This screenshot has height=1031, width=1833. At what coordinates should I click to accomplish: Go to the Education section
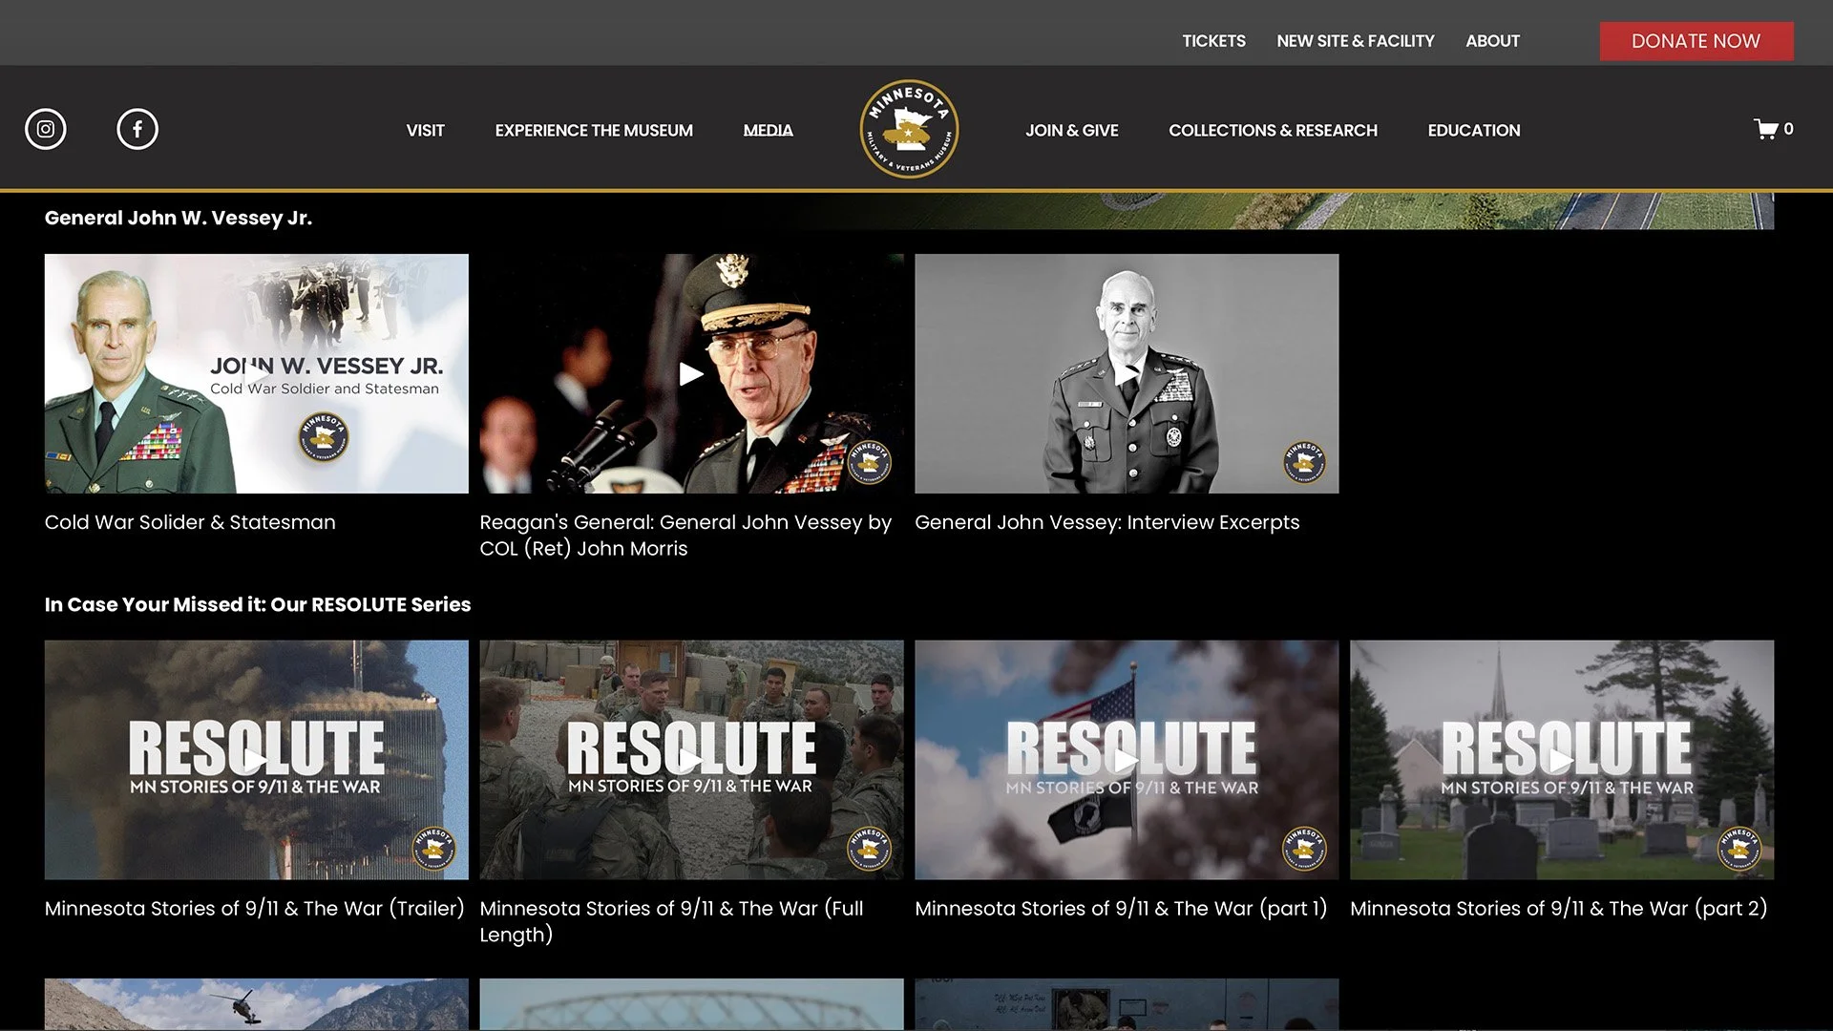(x=1473, y=131)
